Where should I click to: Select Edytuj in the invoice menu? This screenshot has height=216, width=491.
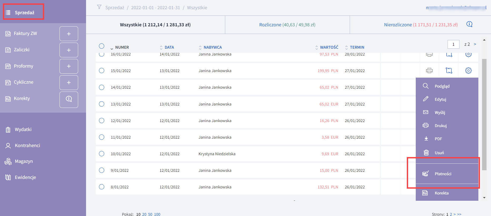(x=440, y=99)
